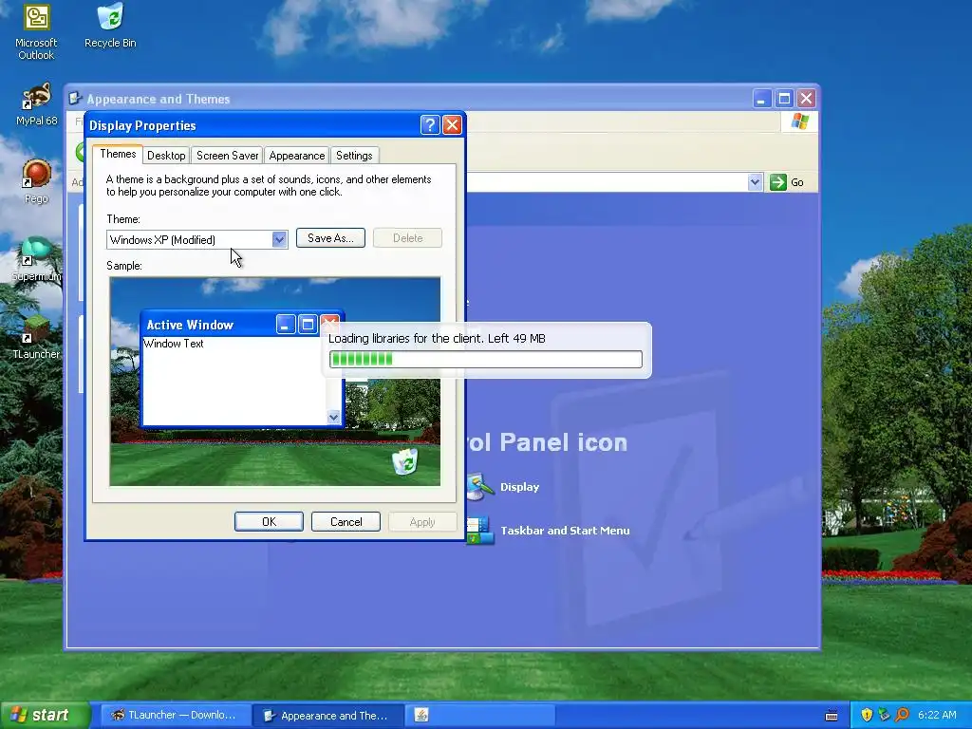Expand the Theme dropdown list
This screenshot has height=729, width=972.
279,239
